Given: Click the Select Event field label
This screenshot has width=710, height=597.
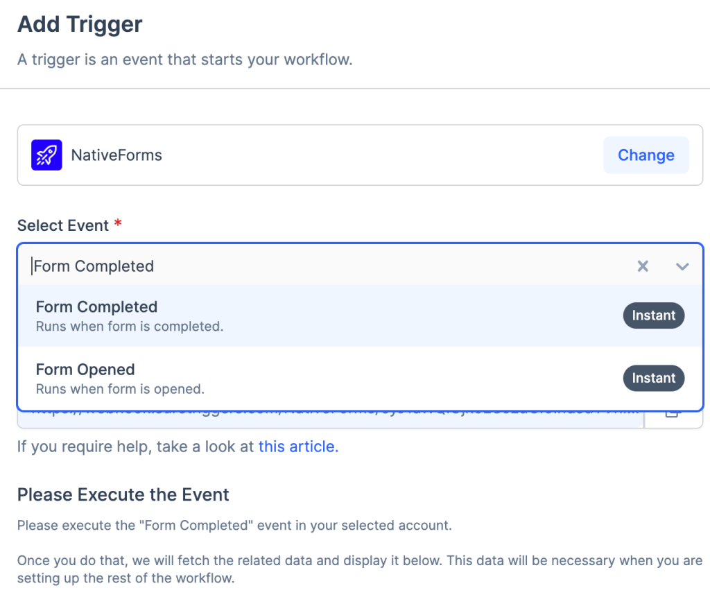Looking at the screenshot, I should (x=63, y=225).
